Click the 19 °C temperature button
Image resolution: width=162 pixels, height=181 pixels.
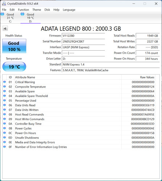pos(14,67)
